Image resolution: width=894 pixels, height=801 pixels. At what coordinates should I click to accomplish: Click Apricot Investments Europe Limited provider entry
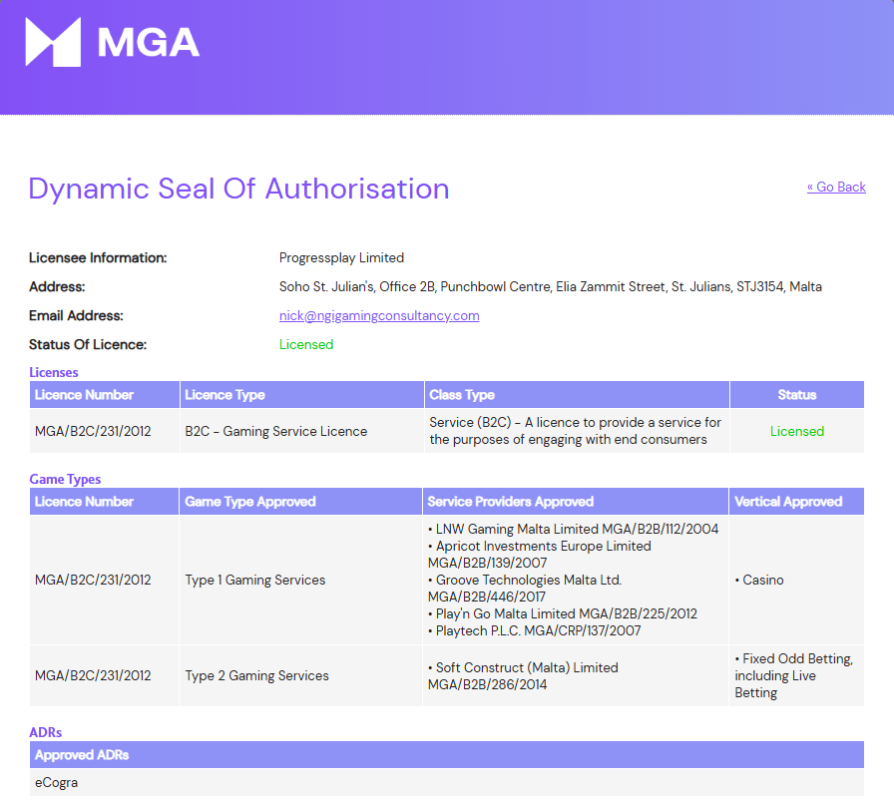pos(540,555)
